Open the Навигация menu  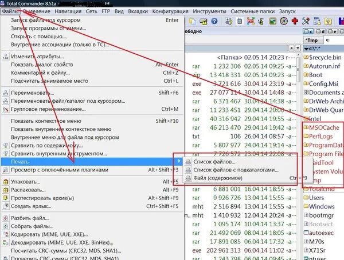pyautogui.click(x=68, y=11)
